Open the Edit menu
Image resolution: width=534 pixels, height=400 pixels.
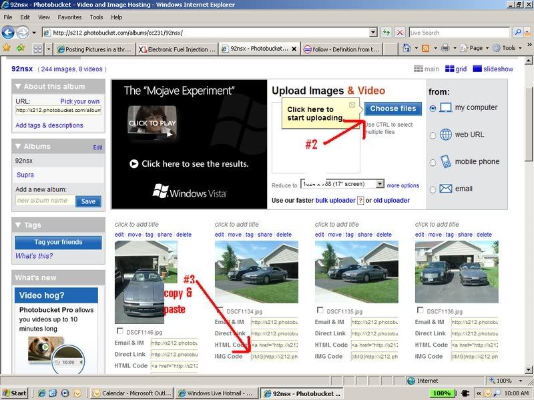click(25, 17)
